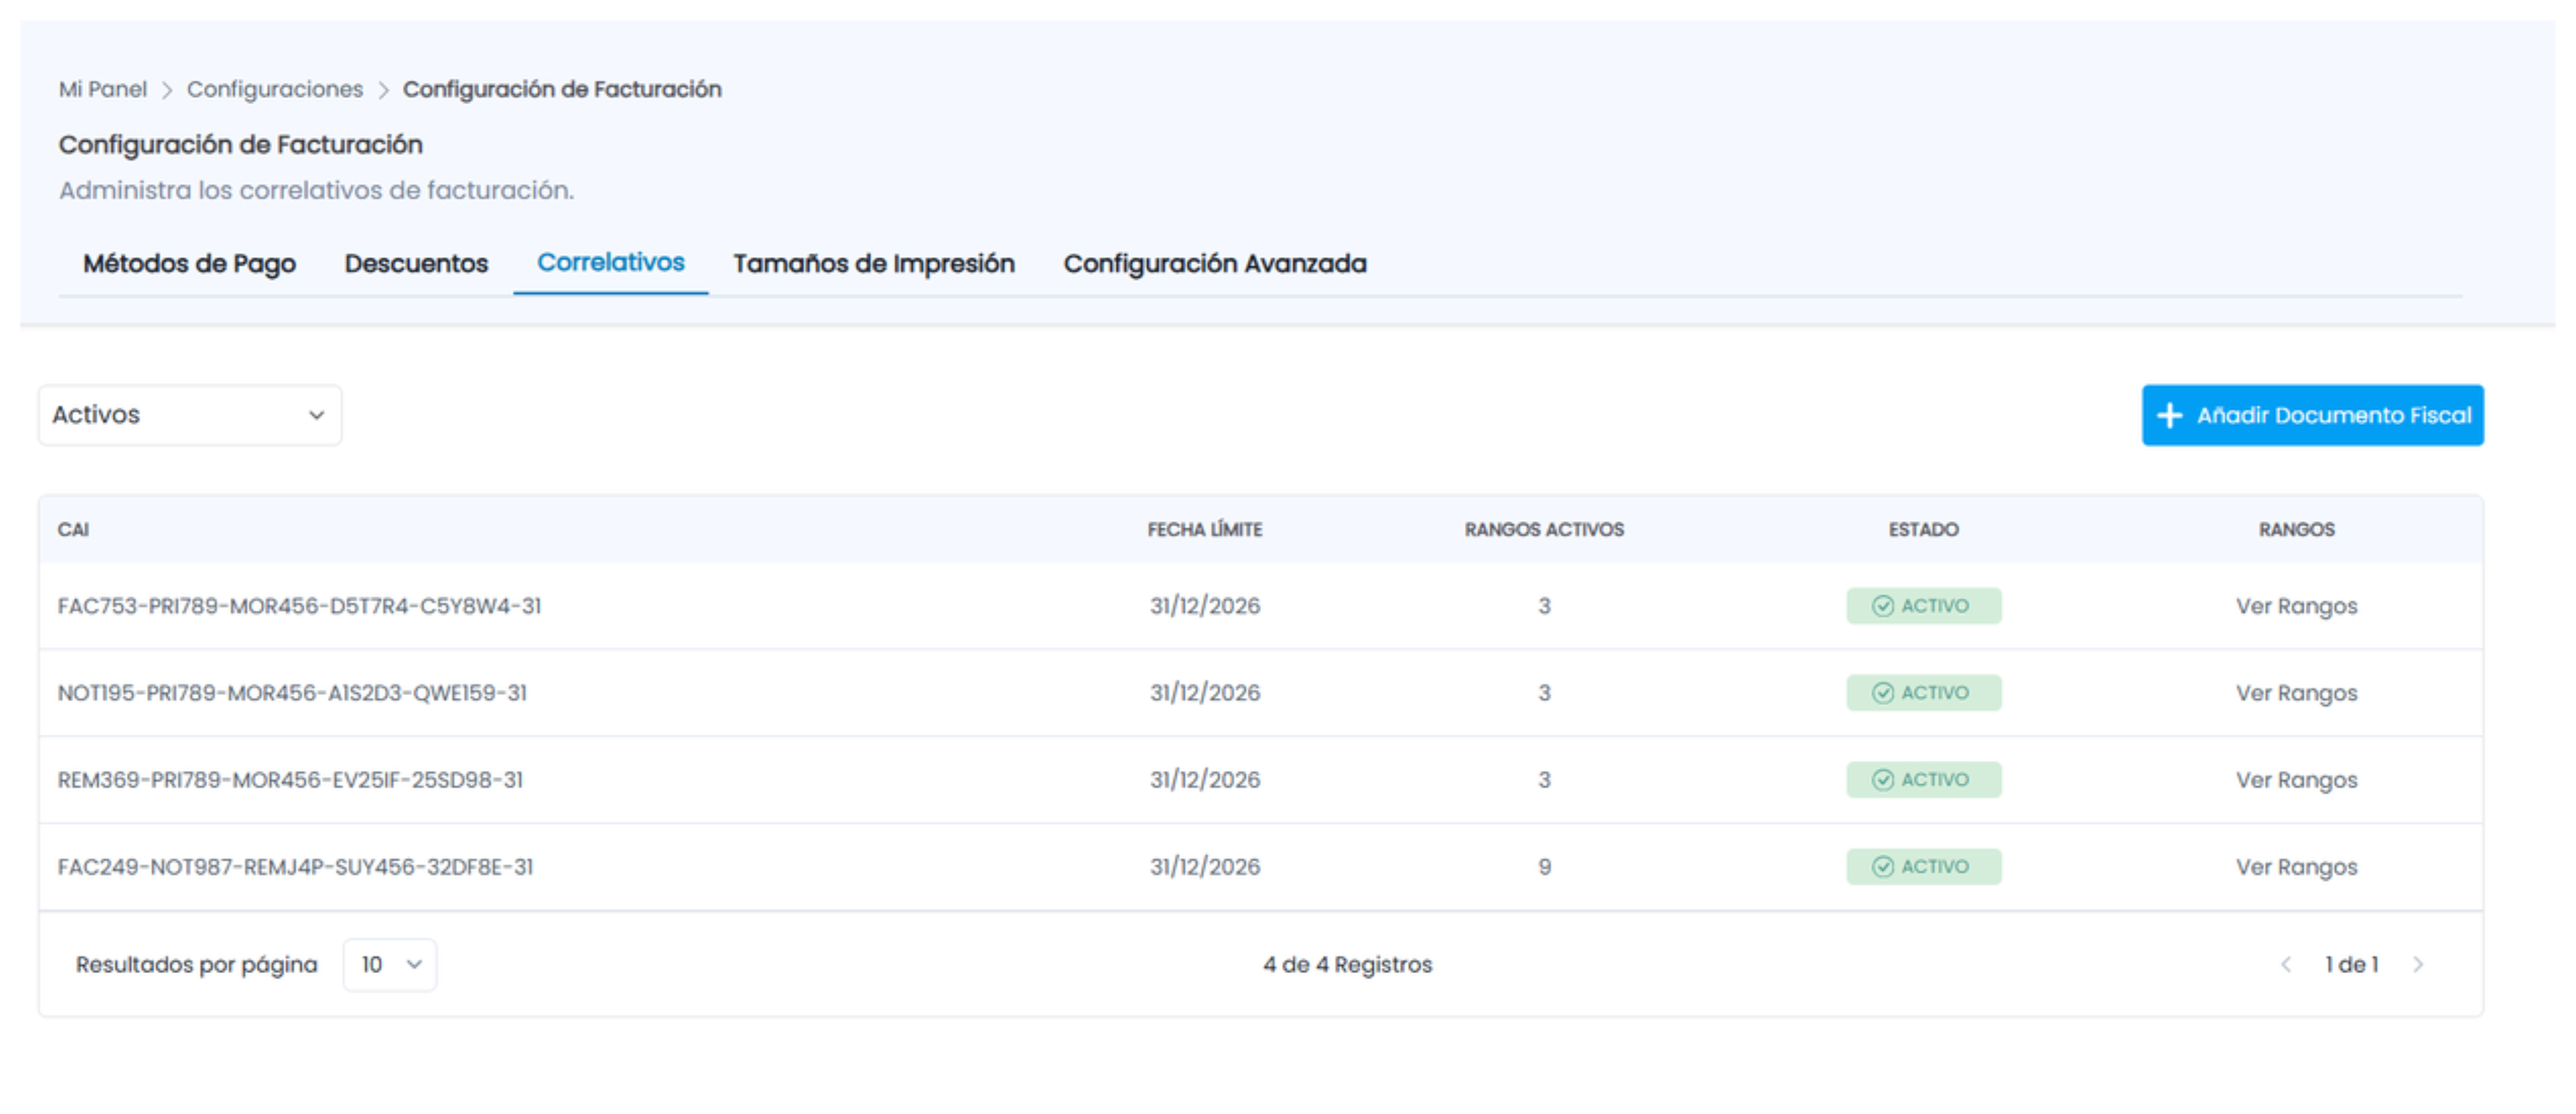Open Ver Rangos for the NOT195 CAI
The height and width of the screenshot is (1114, 2576).
[x=2296, y=694]
